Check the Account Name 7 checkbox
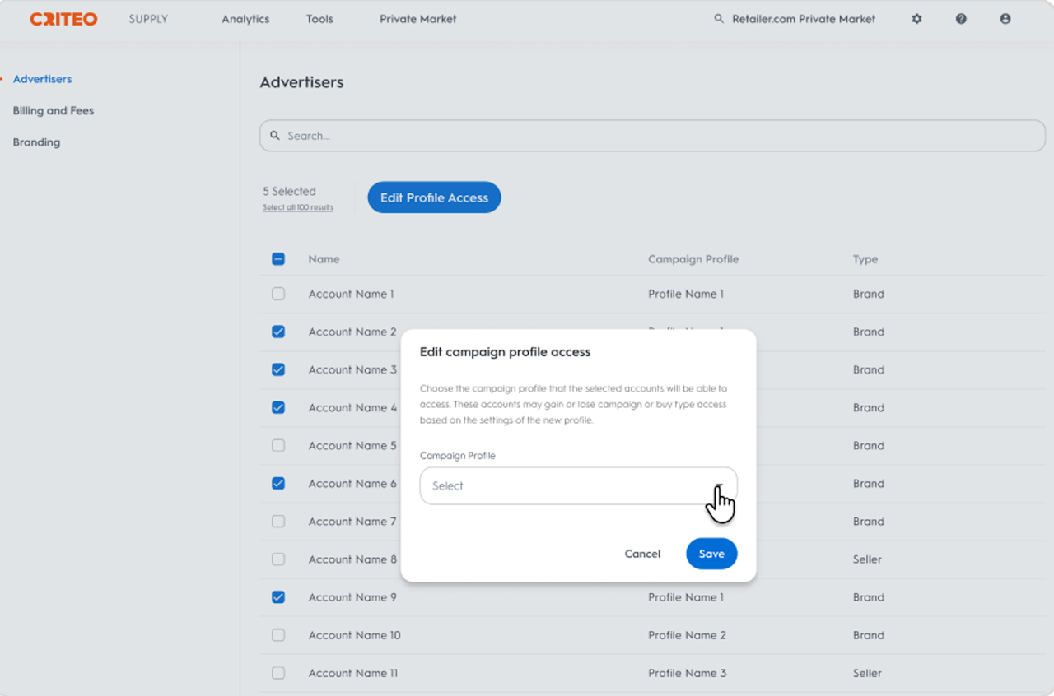The width and height of the screenshot is (1054, 696). pyautogui.click(x=278, y=521)
